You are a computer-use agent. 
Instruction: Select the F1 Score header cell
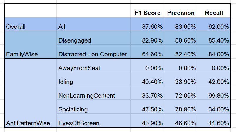(148, 13)
